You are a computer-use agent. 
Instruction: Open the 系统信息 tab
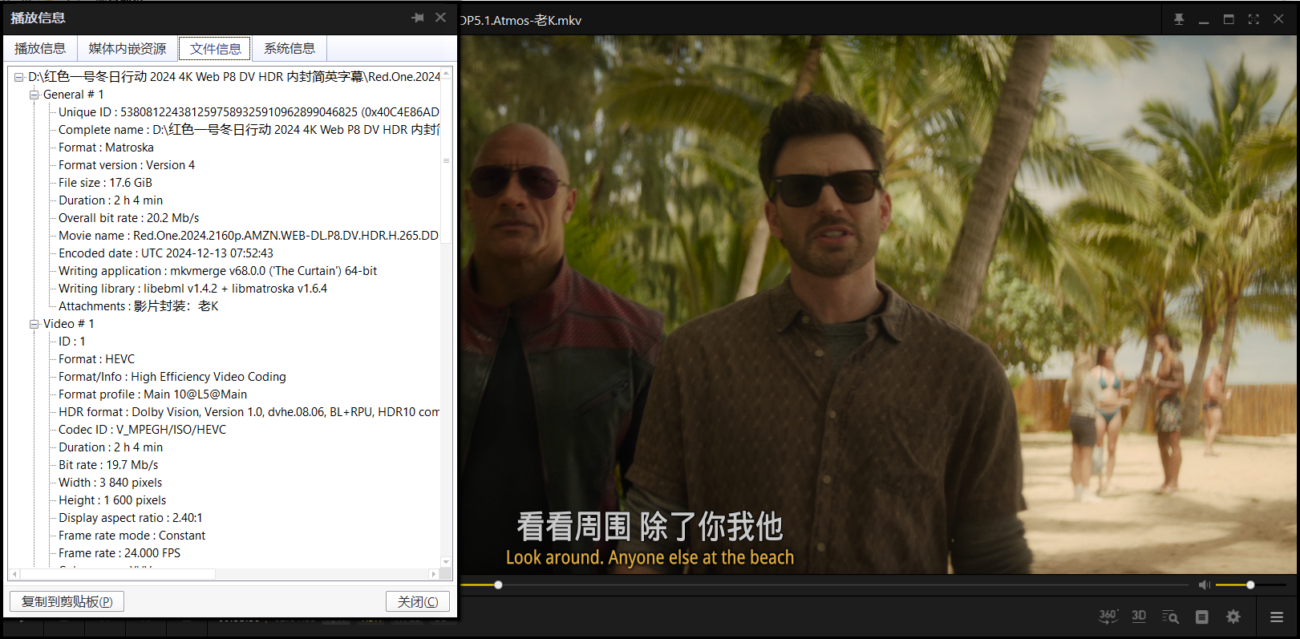click(x=290, y=48)
